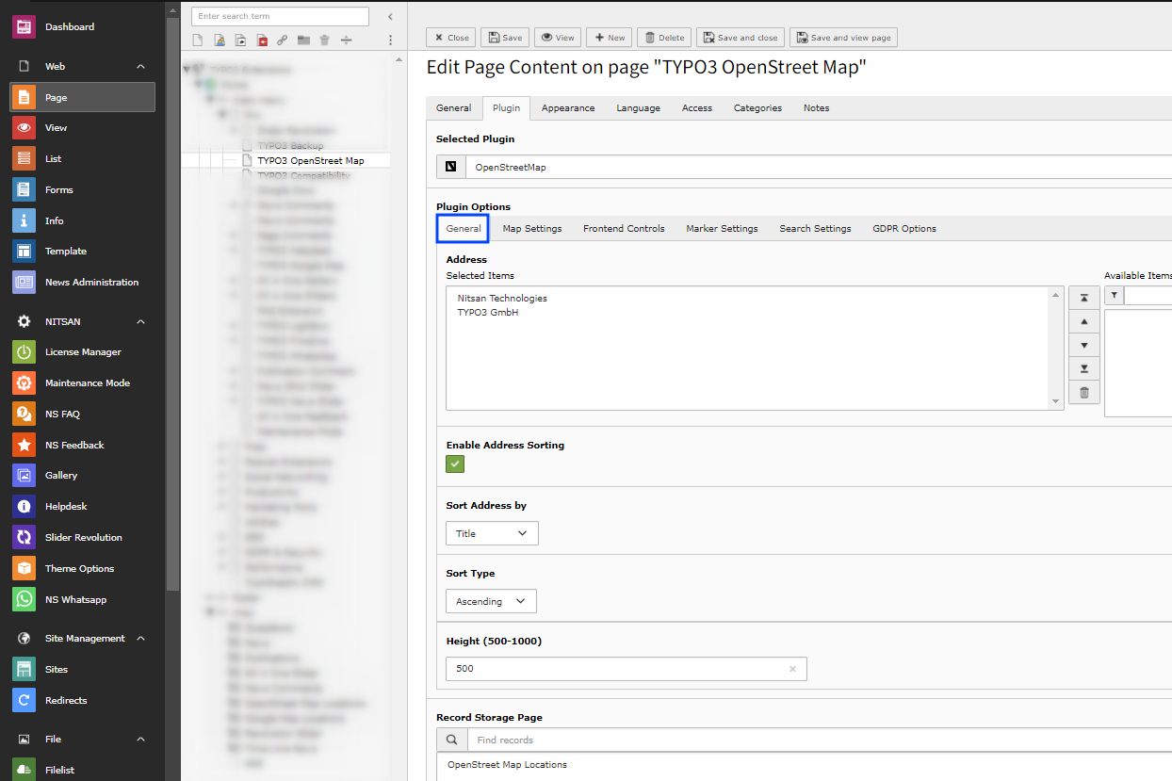This screenshot has height=781, width=1172.
Task: Click red mount point page icon
Action: (x=262, y=41)
